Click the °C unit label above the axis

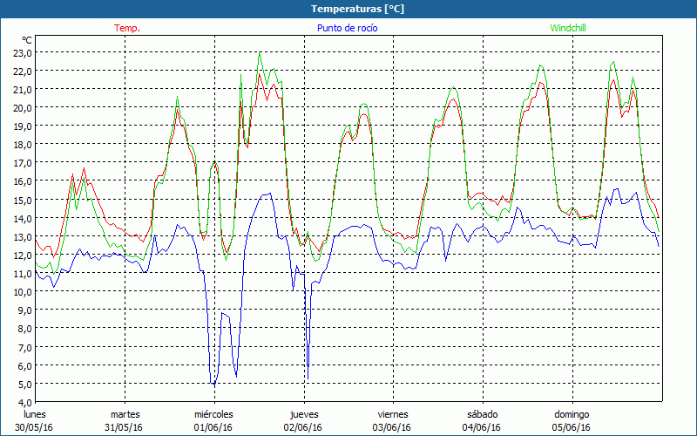click(27, 40)
